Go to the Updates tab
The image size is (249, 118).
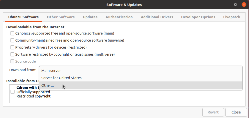click(x=90, y=17)
